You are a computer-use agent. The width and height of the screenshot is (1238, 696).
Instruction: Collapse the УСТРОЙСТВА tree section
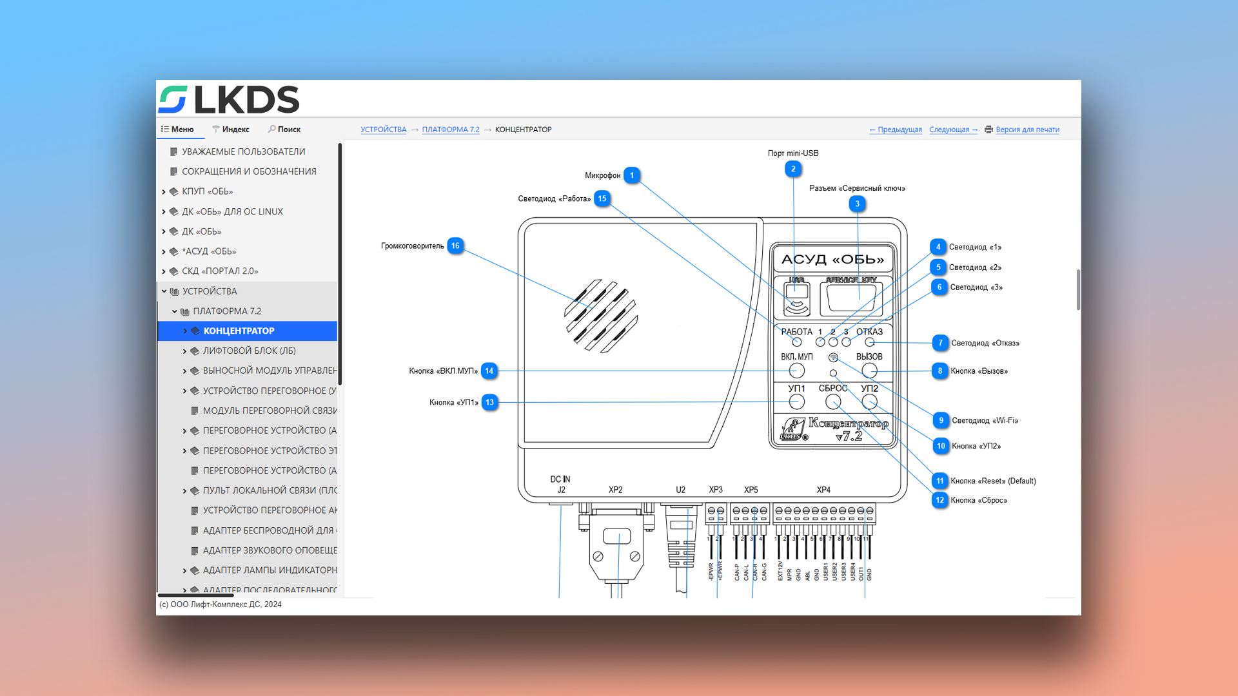[164, 291]
